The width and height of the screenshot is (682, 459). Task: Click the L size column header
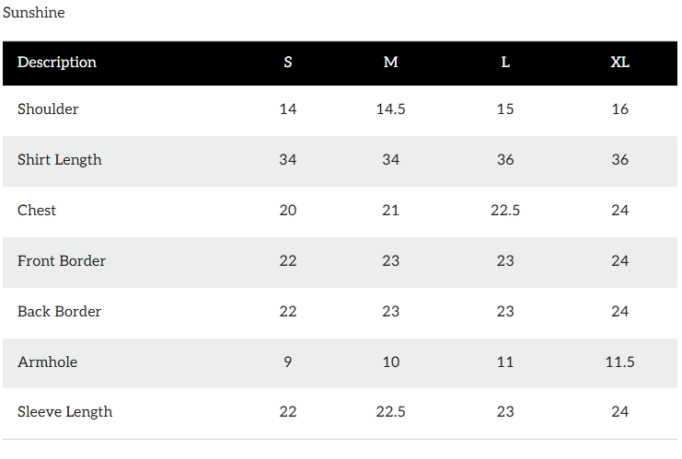505,63
